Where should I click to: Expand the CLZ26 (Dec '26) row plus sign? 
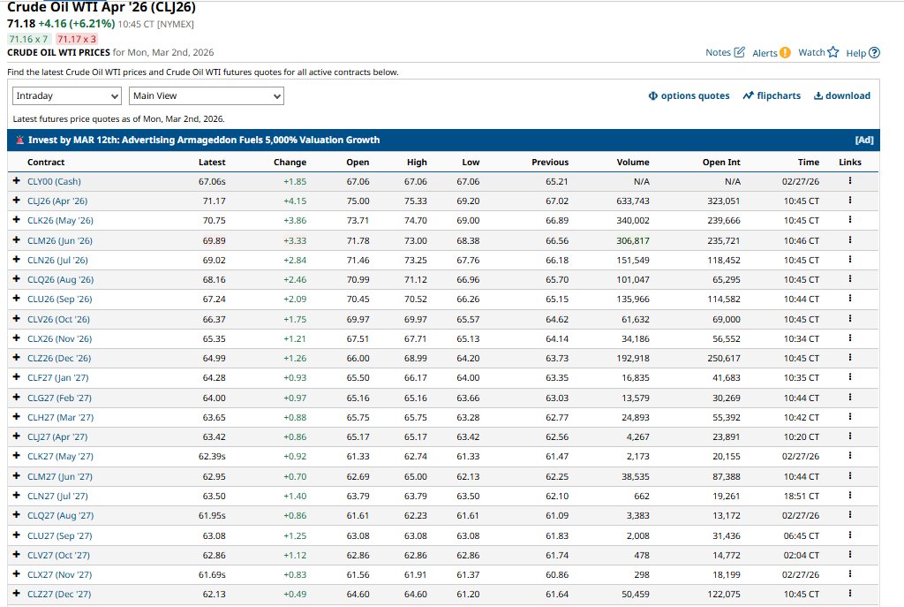16,358
